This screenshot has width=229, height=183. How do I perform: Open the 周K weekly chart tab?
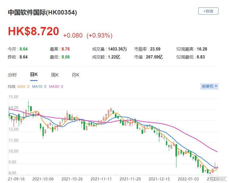pyautogui.click(x=55, y=75)
